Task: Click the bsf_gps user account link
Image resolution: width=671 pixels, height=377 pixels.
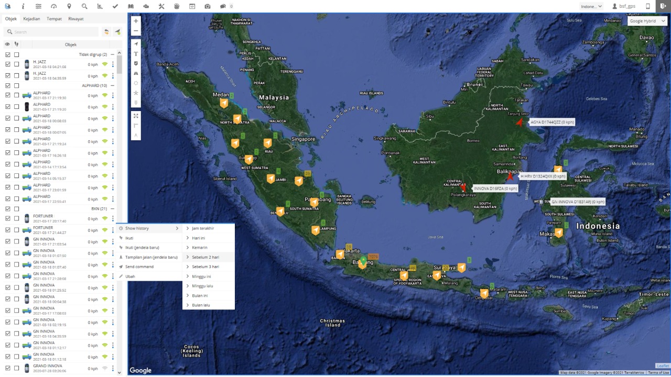Action: click(x=624, y=6)
